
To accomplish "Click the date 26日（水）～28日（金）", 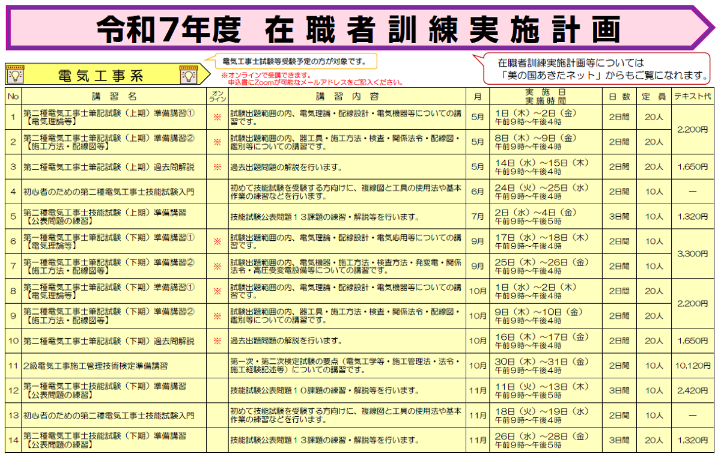I will 541,435.
